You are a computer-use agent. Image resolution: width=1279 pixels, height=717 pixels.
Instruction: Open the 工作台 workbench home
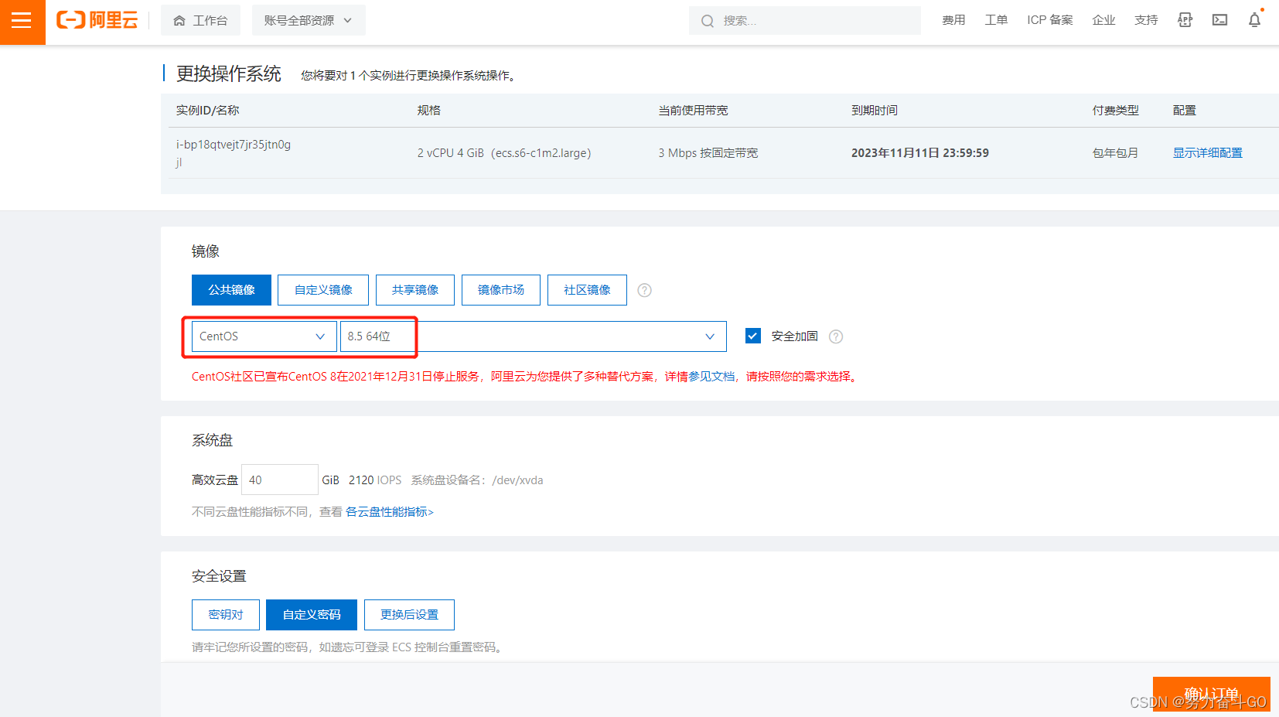click(x=200, y=20)
